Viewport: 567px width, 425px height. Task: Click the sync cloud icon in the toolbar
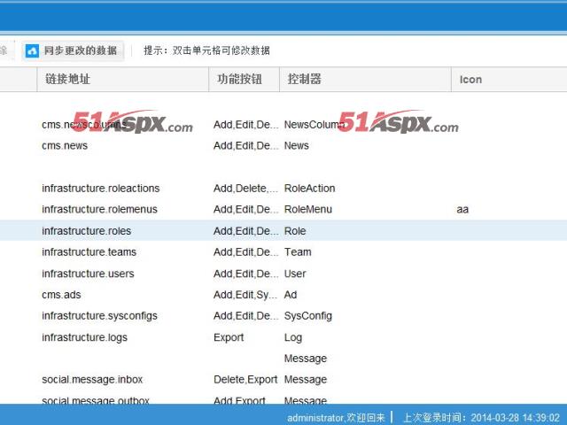click(32, 50)
